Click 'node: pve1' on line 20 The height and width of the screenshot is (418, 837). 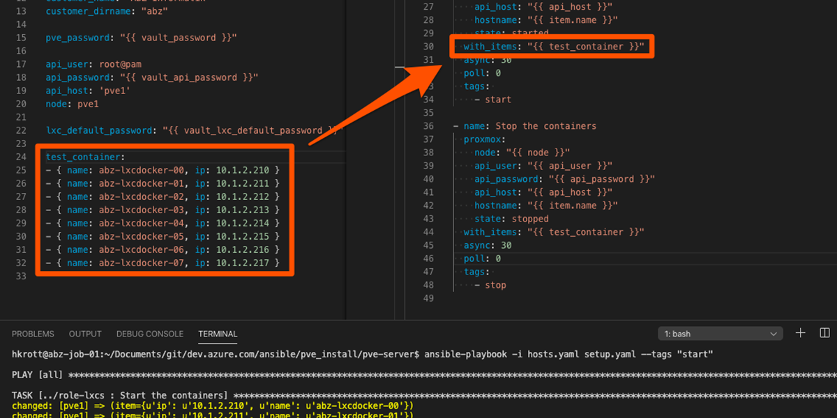73,104
